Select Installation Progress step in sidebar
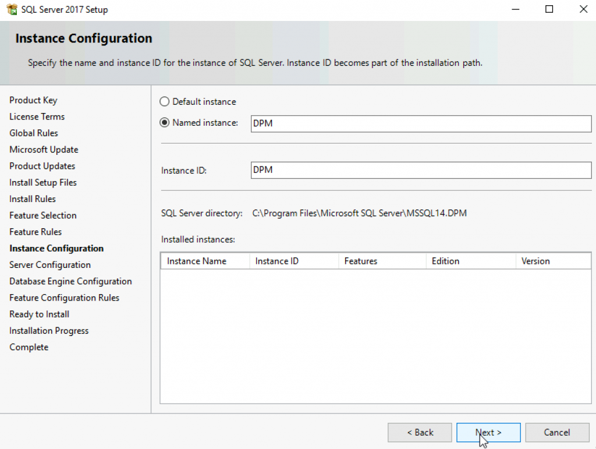Screen dimensions: 596x449 [x=49, y=331]
